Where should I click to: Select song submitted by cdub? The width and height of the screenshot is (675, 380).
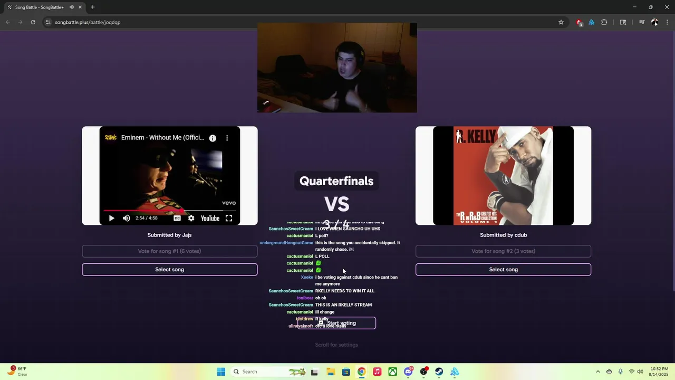coord(503,270)
